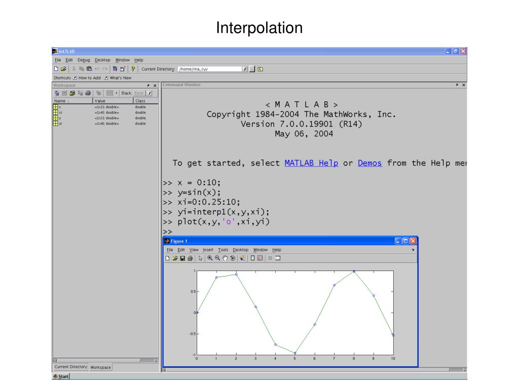
Task: Click the Demos link
Action: point(369,163)
